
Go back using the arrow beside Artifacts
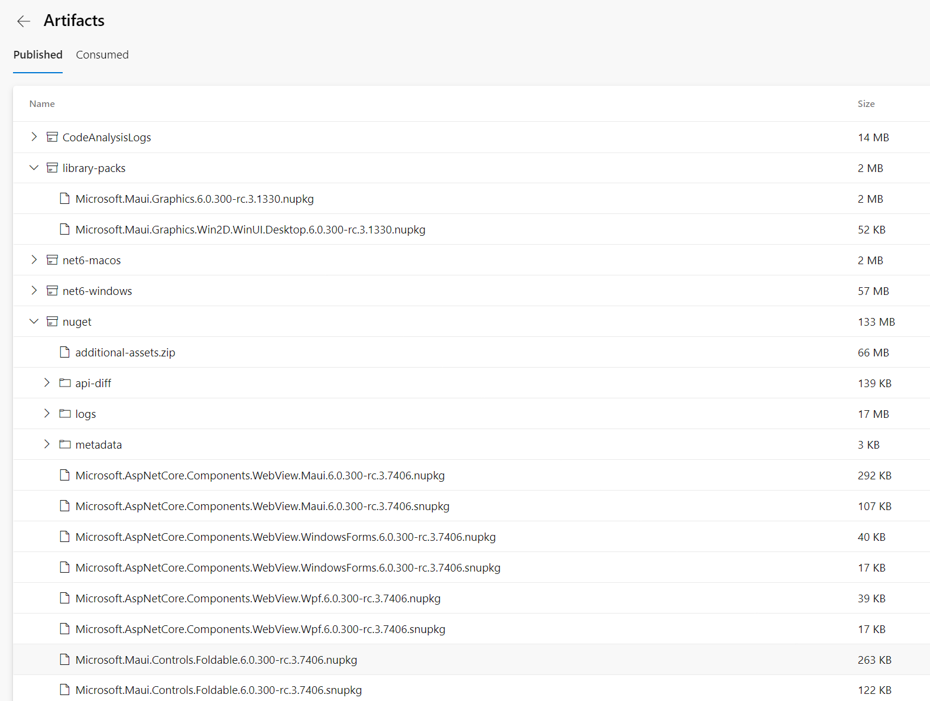[24, 21]
